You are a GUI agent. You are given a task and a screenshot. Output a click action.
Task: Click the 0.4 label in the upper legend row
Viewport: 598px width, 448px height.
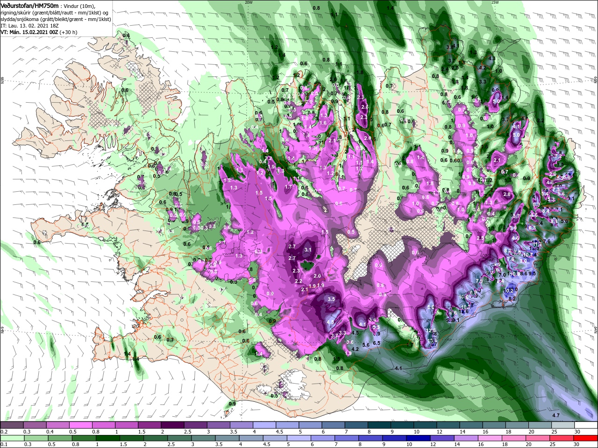click(x=50, y=432)
